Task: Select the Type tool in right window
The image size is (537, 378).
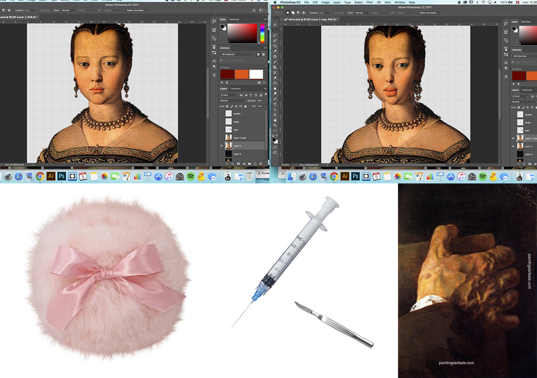Action: [x=275, y=104]
